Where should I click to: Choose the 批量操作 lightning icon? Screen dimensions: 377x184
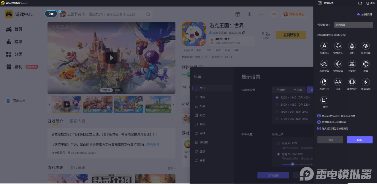click(x=366, y=82)
